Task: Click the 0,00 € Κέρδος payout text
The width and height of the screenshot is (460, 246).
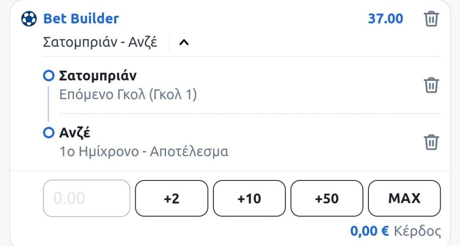Action: click(x=395, y=231)
